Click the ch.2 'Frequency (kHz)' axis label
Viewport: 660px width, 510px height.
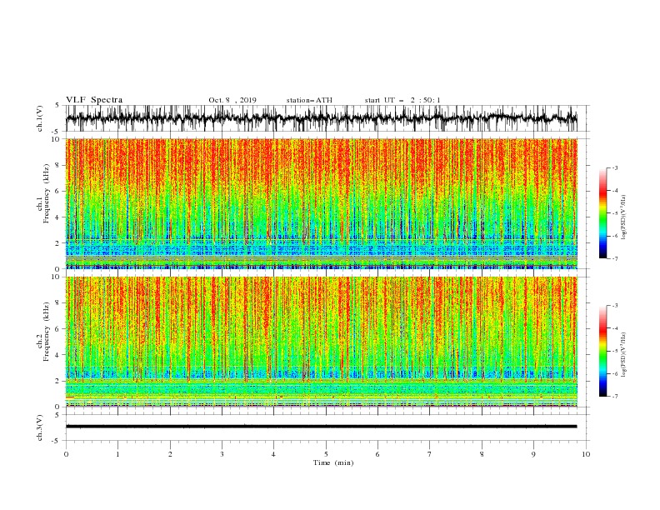(x=46, y=332)
